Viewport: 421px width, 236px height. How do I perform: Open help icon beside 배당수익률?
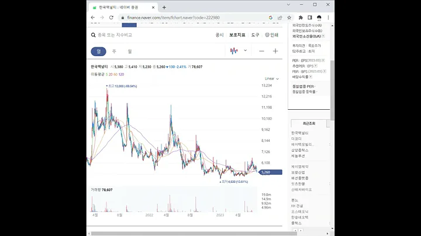click(x=310, y=77)
